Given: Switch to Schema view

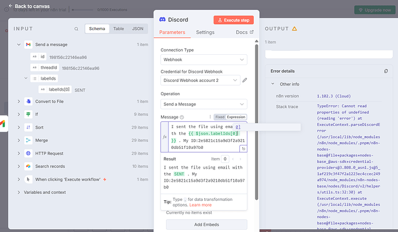Looking at the screenshot, I should [97, 29].
